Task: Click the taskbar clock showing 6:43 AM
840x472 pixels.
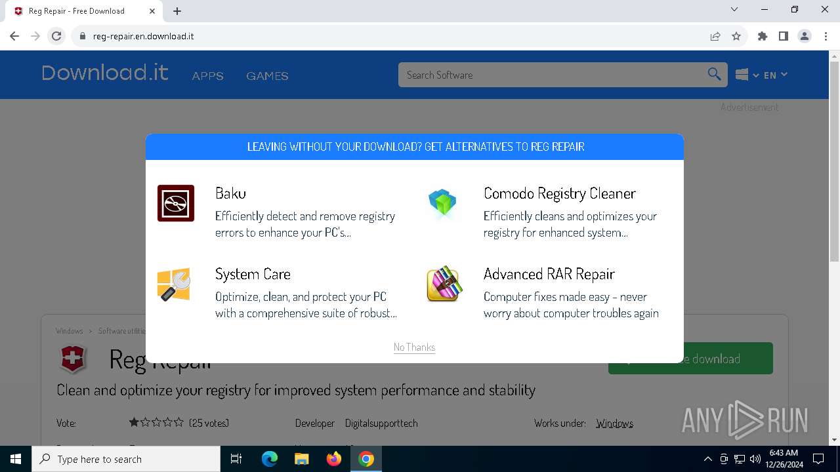Action: 784,459
